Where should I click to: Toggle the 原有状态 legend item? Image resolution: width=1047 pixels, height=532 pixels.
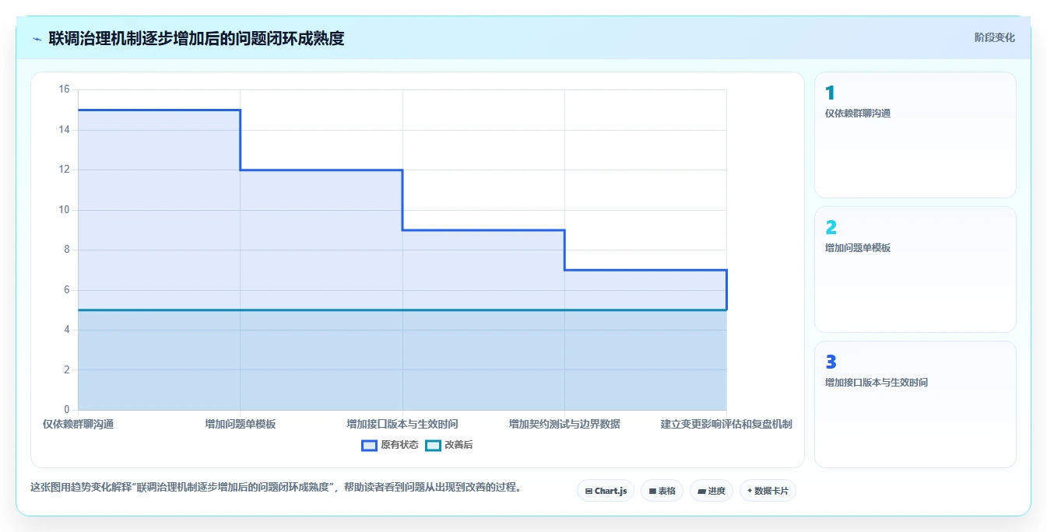pos(390,445)
